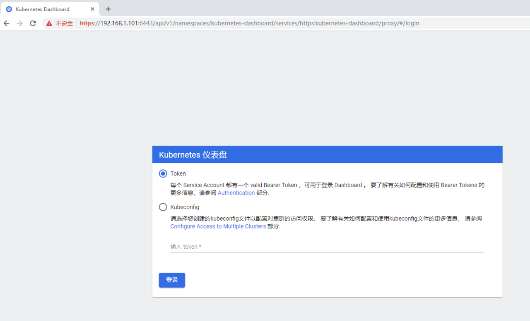Select the Kubernetes Dashboard browser tab
Screen dimensions: 530x321
[50, 9]
